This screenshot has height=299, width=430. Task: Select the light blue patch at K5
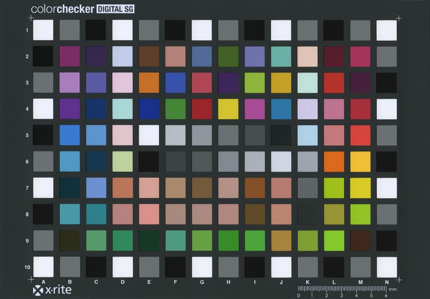point(307,135)
